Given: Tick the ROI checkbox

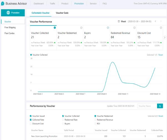Looking at the screenshot, I should [95, 124].
